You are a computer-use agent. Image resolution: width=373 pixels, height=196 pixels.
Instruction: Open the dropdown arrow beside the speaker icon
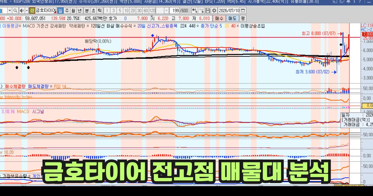click(27, 11)
